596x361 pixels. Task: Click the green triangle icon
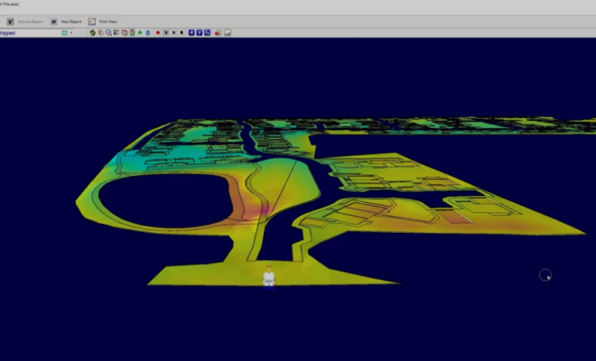pos(140,32)
